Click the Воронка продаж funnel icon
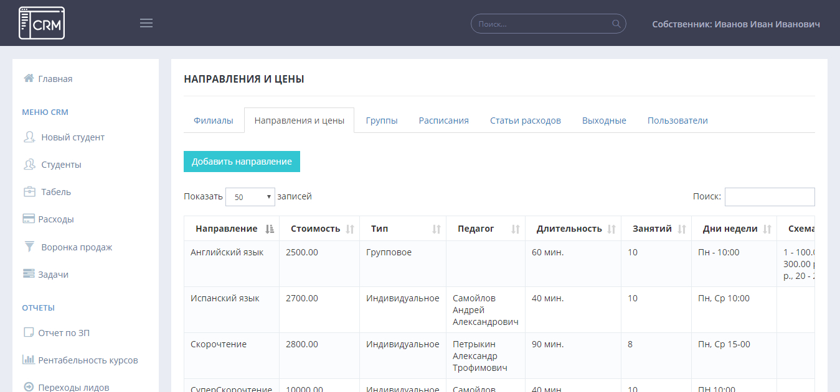Screen dimensions: 840x392 tap(29, 247)
